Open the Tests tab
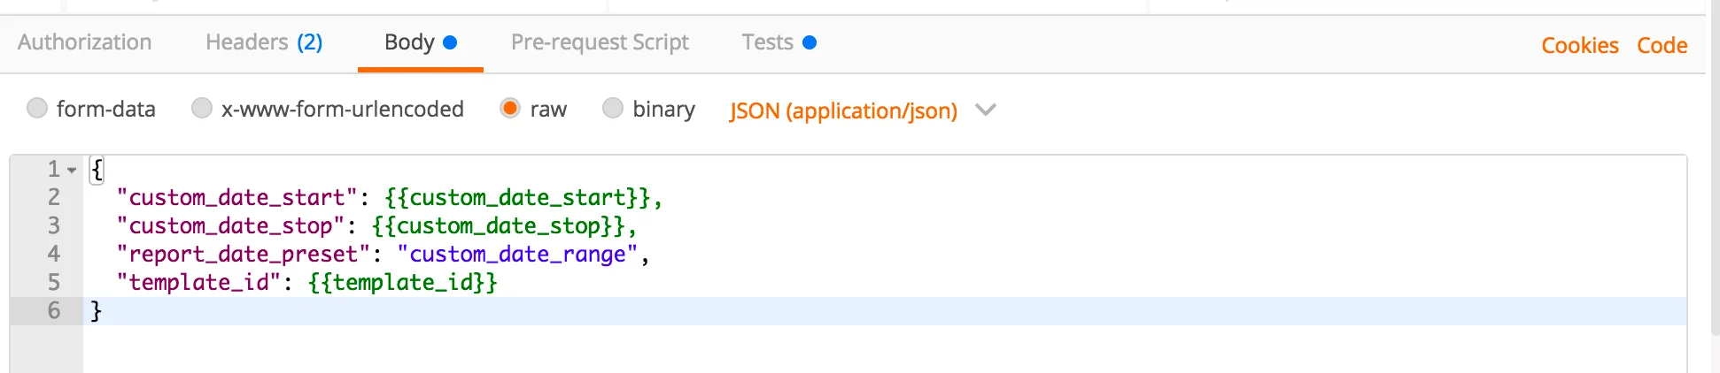The image size is (1720, 373). click(767, 42)
